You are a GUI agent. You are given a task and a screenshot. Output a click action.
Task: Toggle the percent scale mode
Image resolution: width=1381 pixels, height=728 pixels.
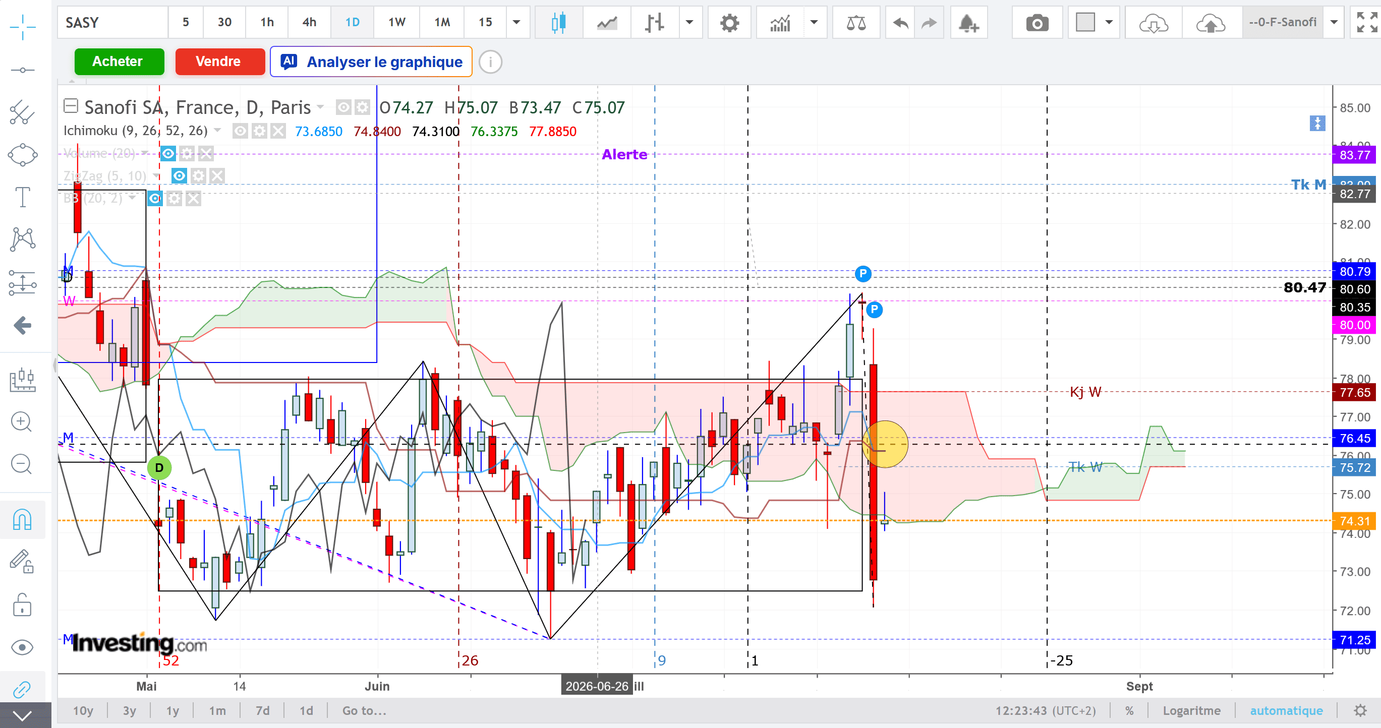coord(1129,711)
